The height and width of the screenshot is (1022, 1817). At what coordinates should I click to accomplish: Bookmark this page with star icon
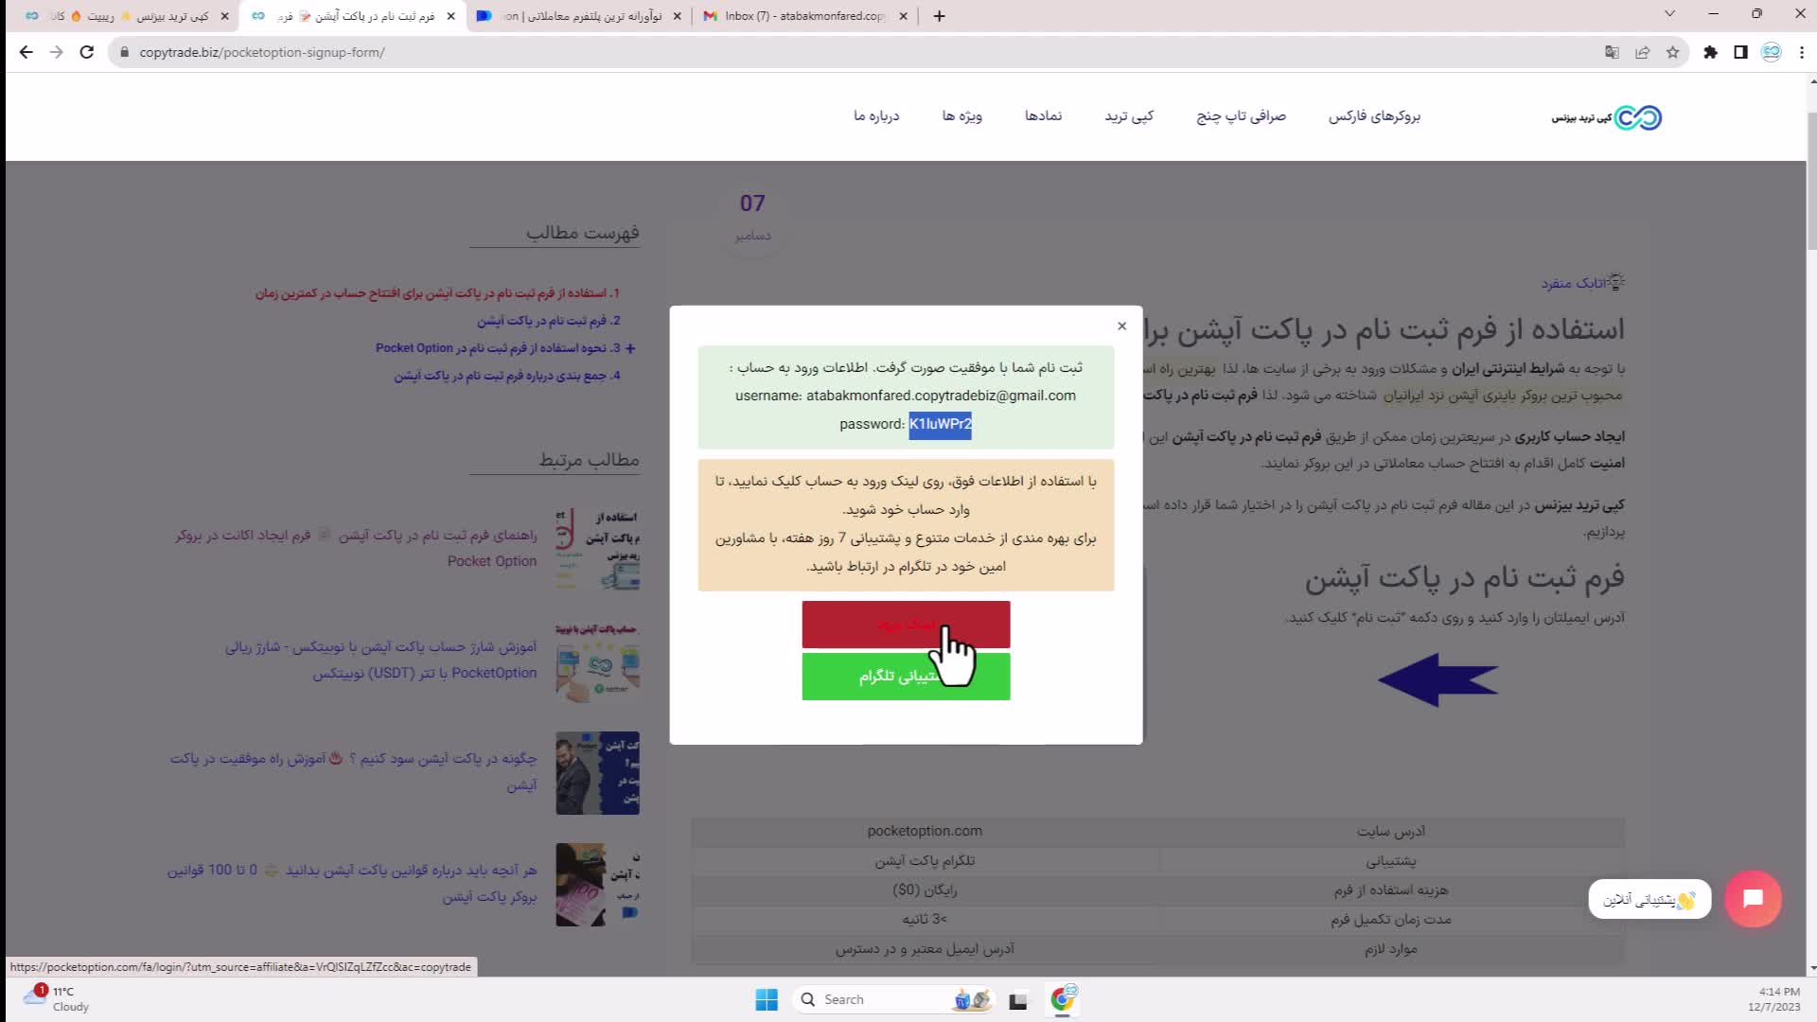(1672, 52)
